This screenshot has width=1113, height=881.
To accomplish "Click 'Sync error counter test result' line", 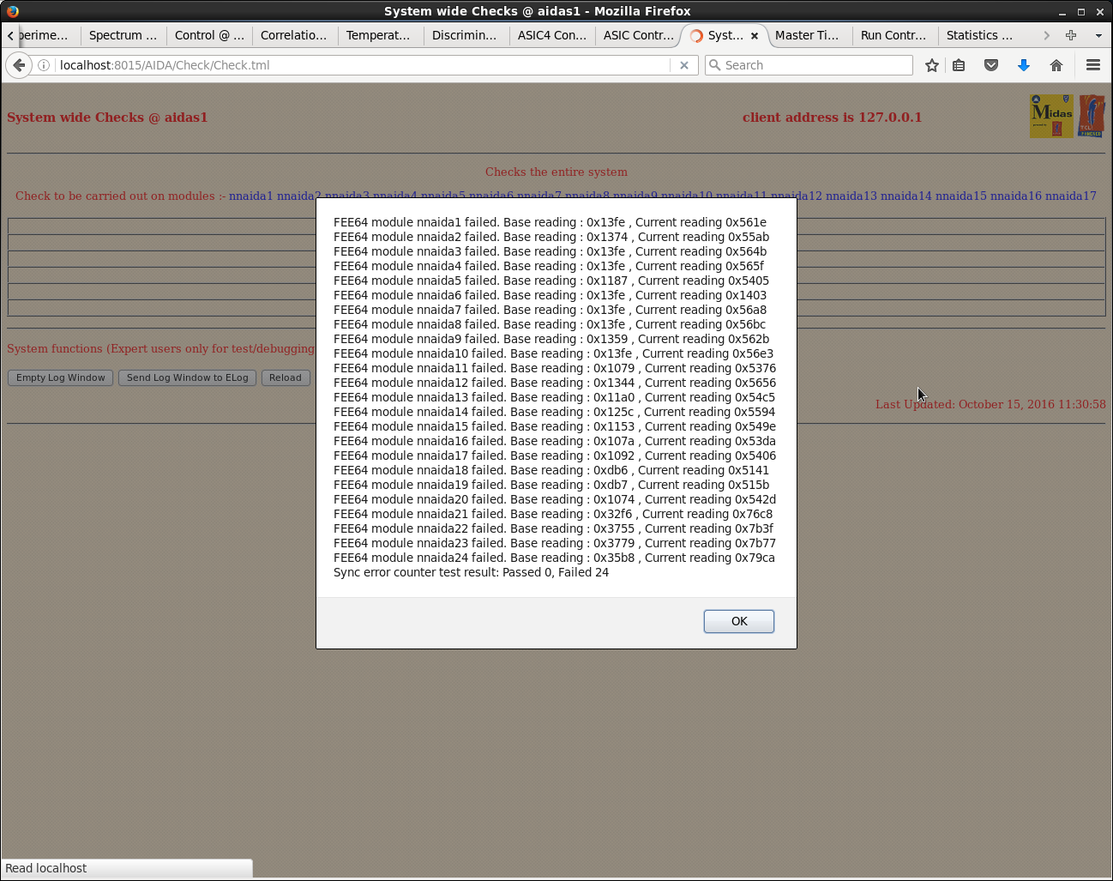I will [x=471, y=572].
